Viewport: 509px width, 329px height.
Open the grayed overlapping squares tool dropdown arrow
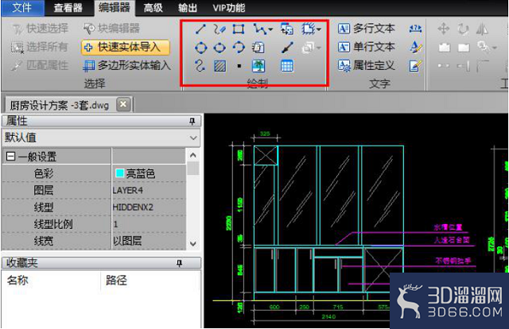[x=319, y=48]
